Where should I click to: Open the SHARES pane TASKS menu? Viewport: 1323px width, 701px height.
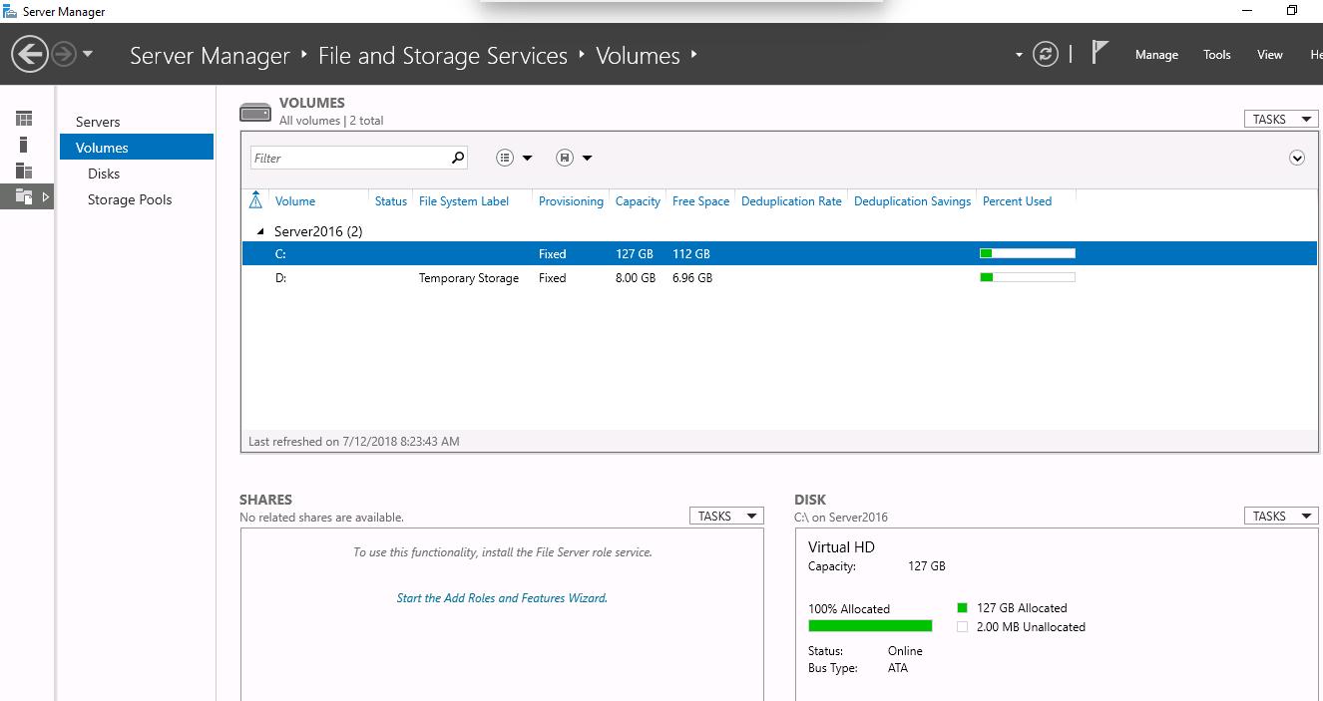tap(726, 516)
